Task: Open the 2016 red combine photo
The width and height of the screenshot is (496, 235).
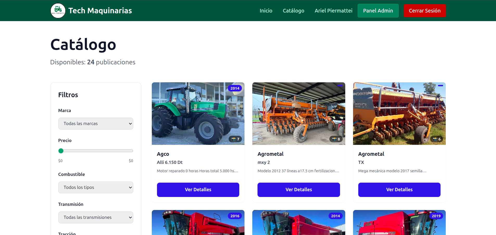Action: [x=198, y=222]
